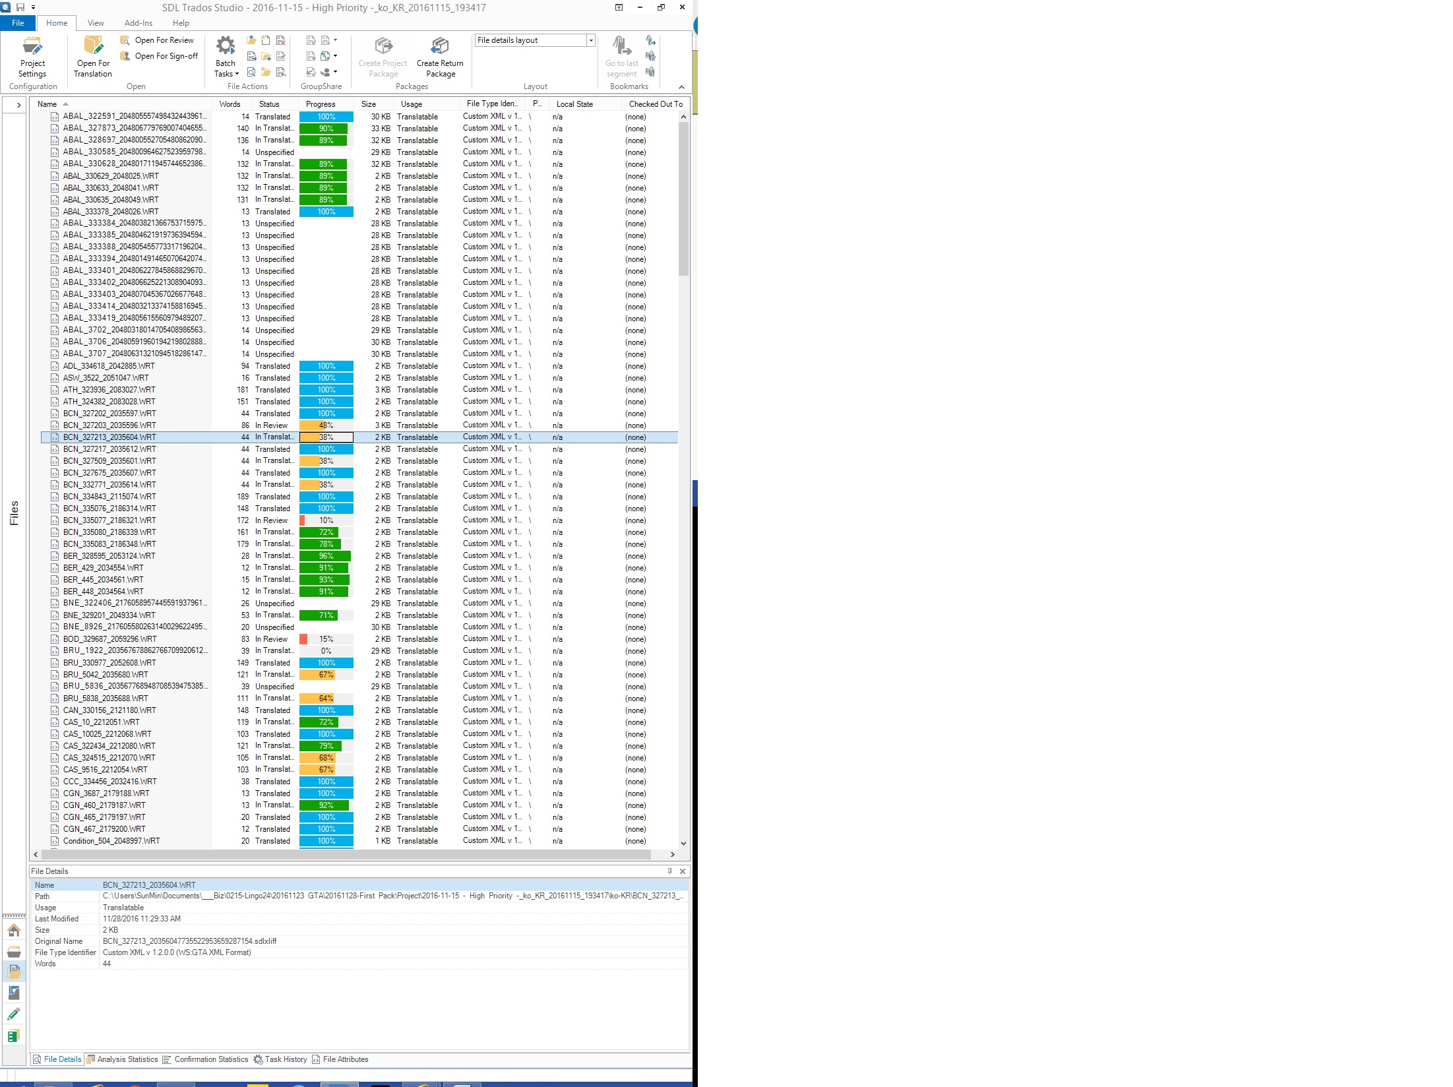Click Open For Sign-off

pos(160,56)
